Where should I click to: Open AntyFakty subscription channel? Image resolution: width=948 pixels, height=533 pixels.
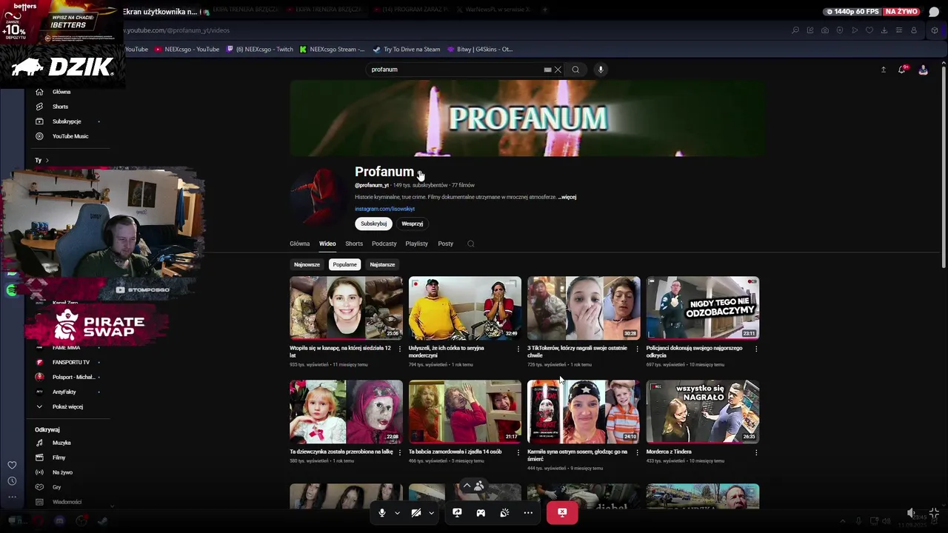[64, 392]
